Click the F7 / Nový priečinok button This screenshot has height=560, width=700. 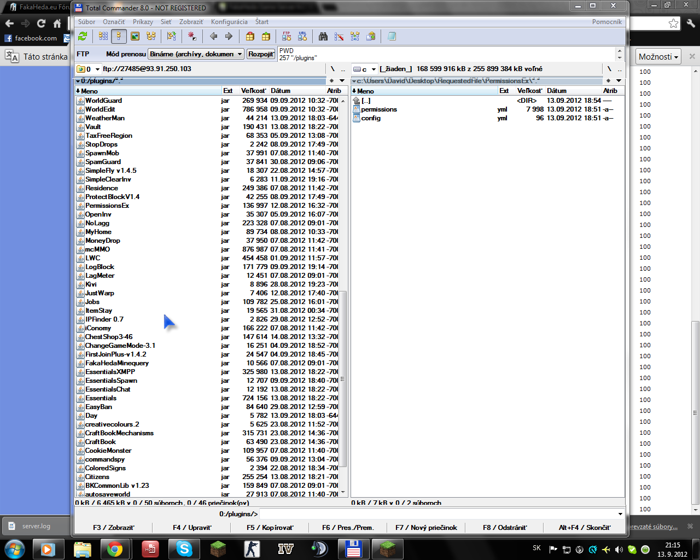(427, 528)
